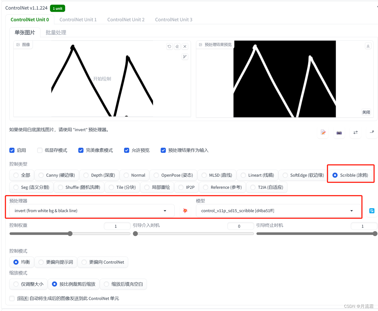Download the preprocessor preview image
Screen dimensions: 378x311
click(x=368, y=46)
